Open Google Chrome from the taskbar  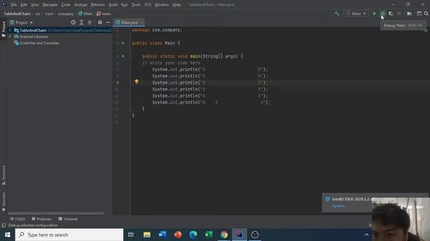click(224, 235)
